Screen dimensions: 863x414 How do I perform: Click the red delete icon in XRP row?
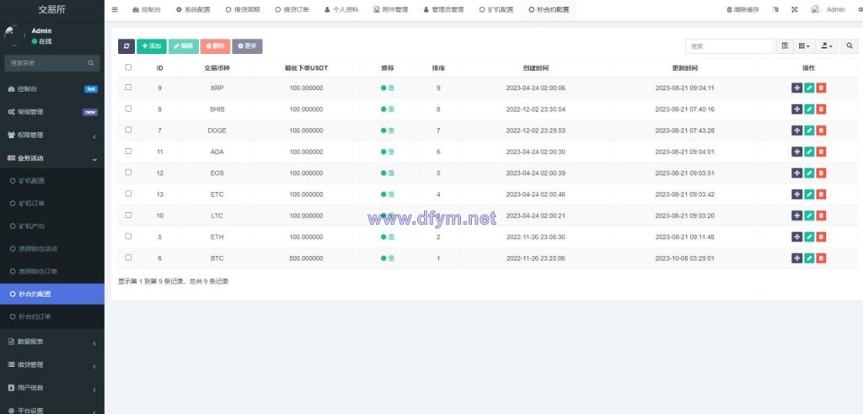click(821, 88)
